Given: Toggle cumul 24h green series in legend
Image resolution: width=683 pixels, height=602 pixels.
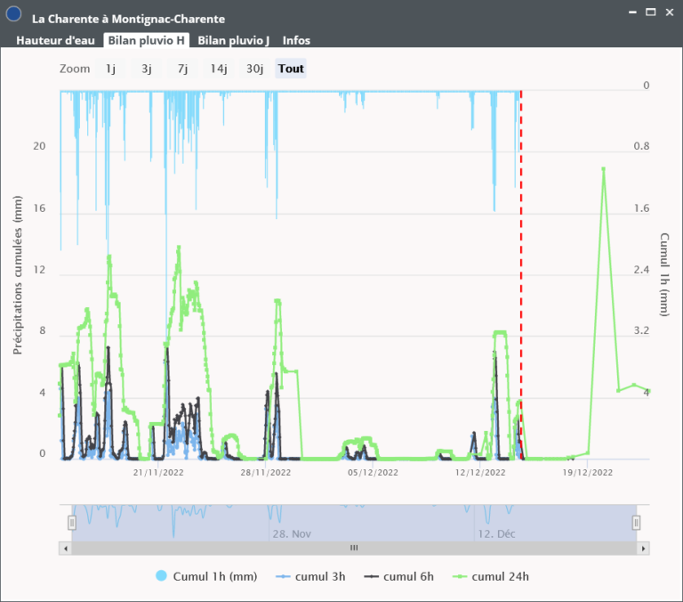Looking at the screenshot, I should pyautogui.click(x=491, y=576).
